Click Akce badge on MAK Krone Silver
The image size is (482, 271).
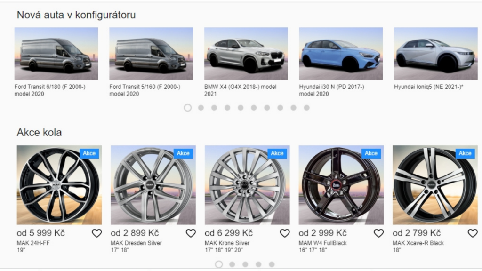277,153
